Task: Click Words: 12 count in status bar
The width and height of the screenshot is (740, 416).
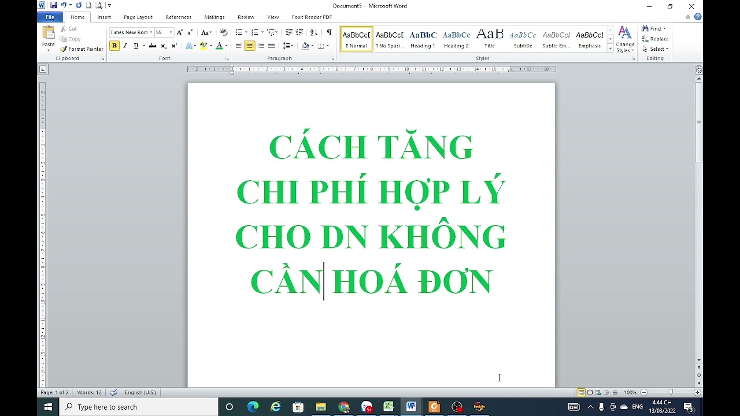Action: (x=89, y=392)
